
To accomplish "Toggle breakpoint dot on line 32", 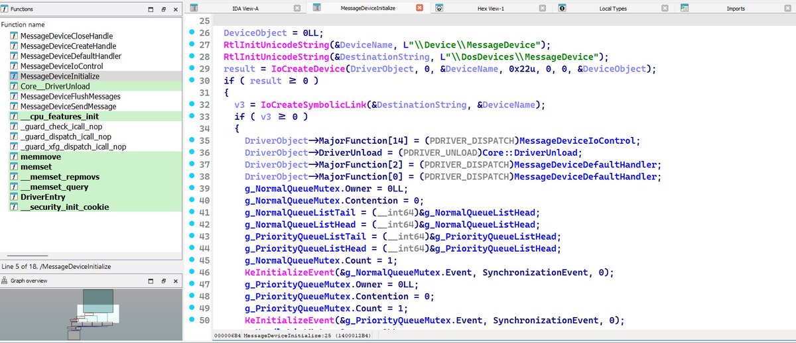I will click(x=191, y=105).
